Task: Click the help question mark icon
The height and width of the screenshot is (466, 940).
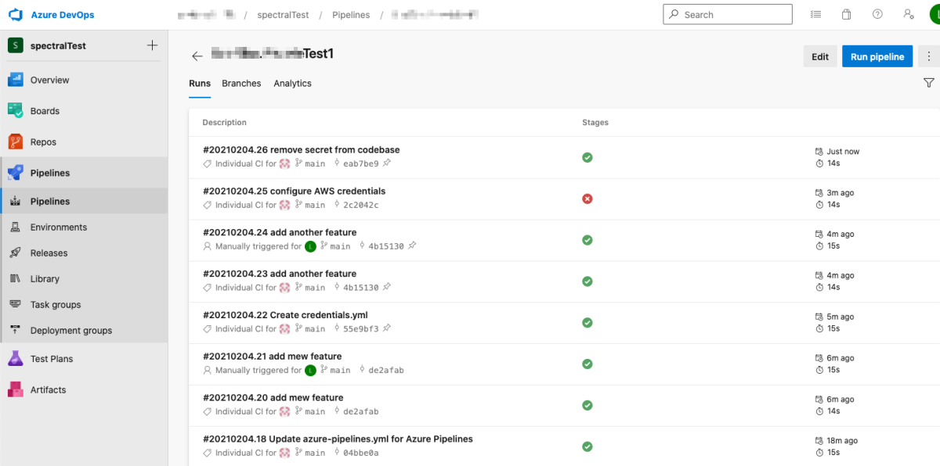Action: click(x=877, y=14)
